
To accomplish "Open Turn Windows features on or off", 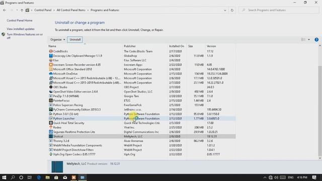I will 25,36.
